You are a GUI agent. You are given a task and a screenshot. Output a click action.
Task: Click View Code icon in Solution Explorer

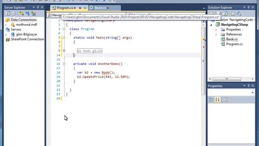coord(233,13)
